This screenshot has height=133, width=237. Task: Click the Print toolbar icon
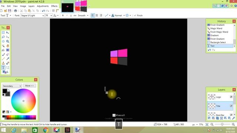(16, 11)
